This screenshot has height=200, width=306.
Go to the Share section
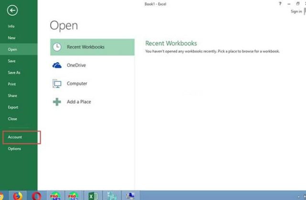pyautogui.click(x=12, y=96)
